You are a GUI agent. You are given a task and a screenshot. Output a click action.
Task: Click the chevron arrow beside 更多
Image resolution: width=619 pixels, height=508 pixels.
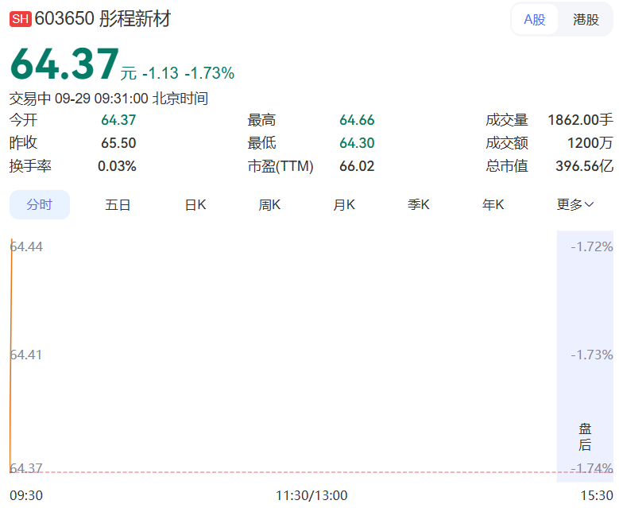pyautogui.click(x=589, y=204)
